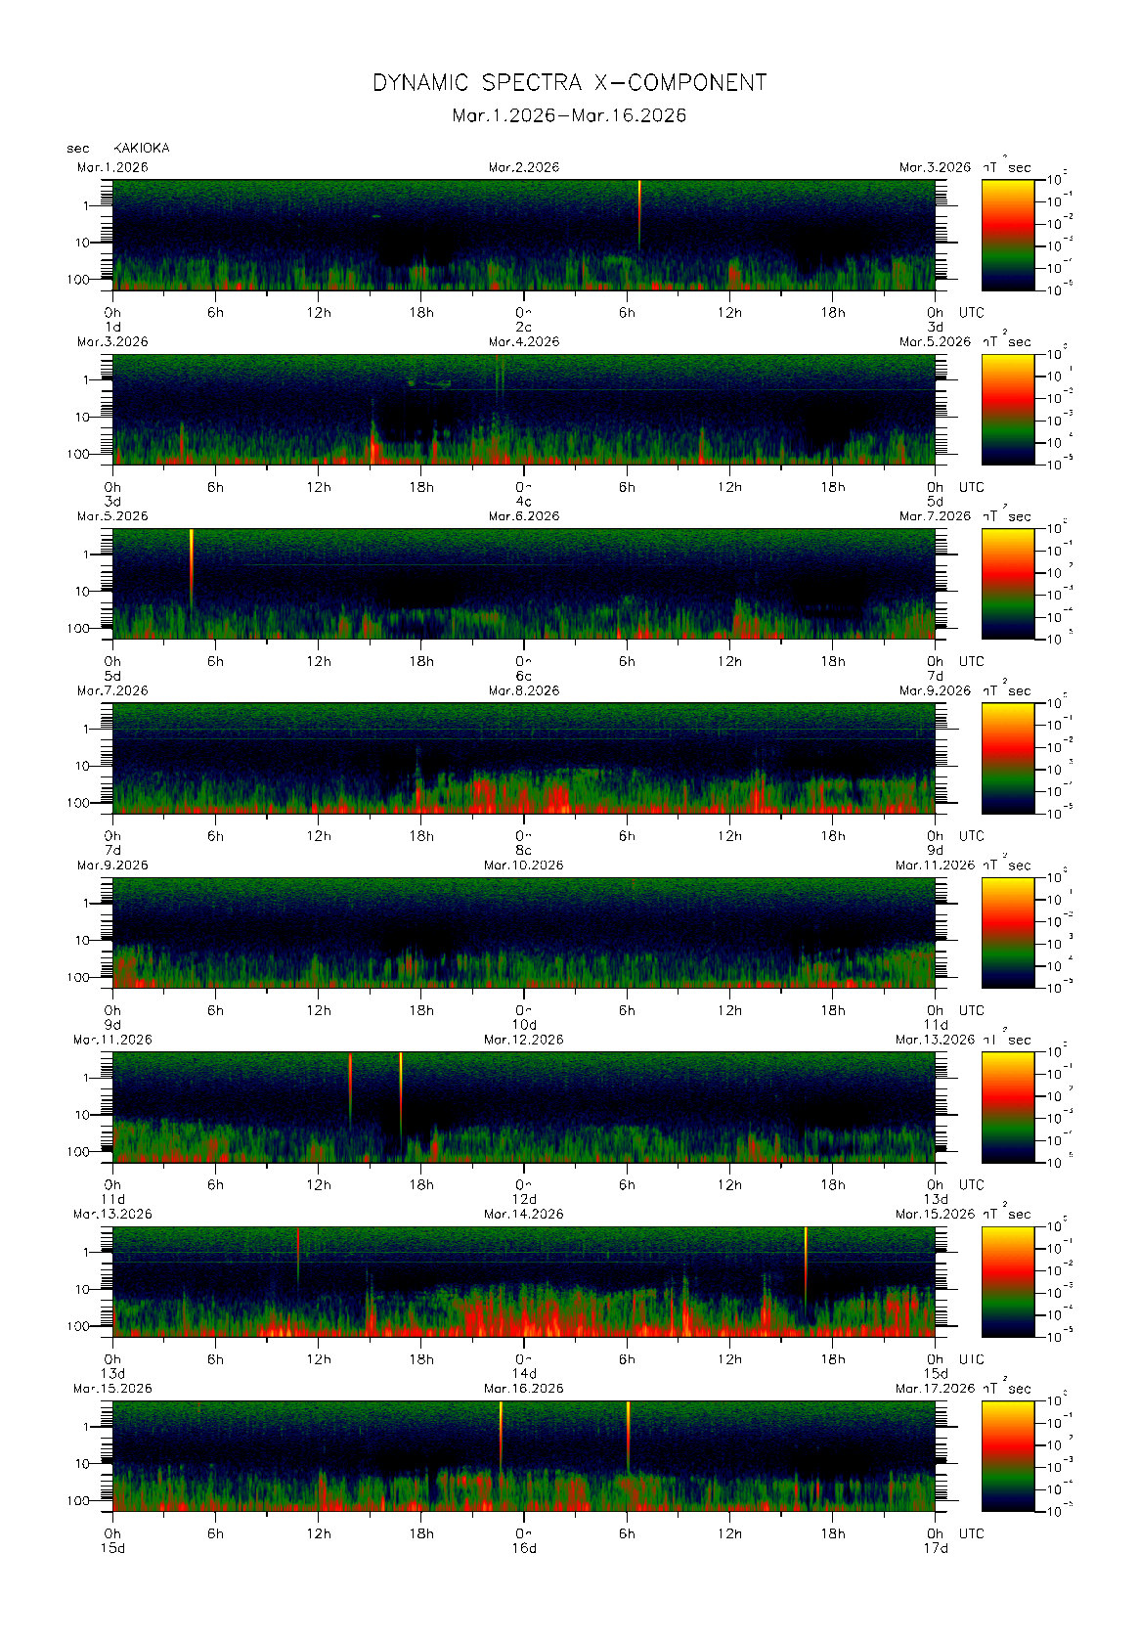
Task: Click the fourth spectrogram panel from the top
Action: (523, 758)
